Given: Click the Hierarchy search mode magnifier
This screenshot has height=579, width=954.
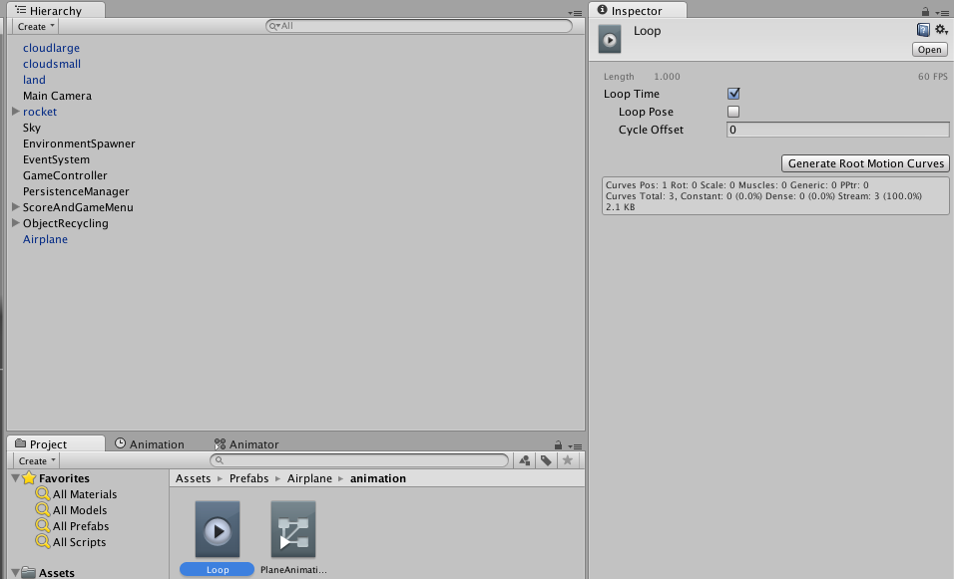Looking at the screenshot, I should (274, 26).
